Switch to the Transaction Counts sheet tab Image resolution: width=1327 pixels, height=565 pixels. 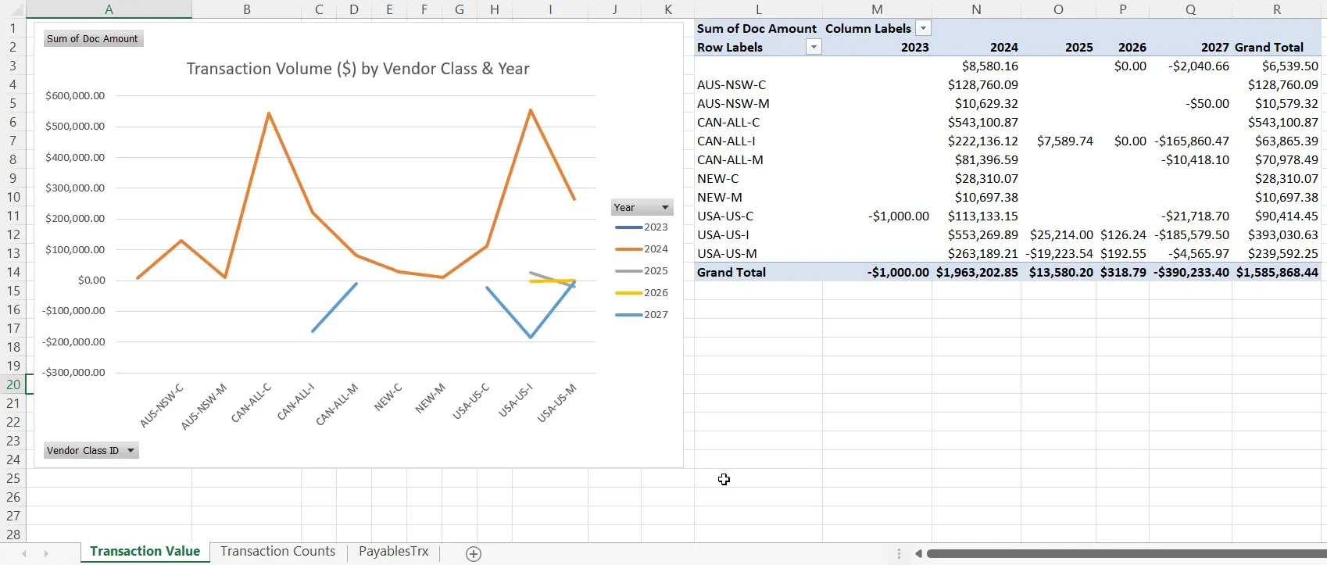click(277, 551)
